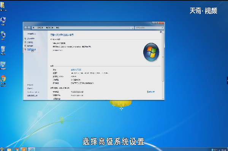Open Device Manager link in System sidebar
The height and width of the screenshot is (151, 228).
click(31, 39)
